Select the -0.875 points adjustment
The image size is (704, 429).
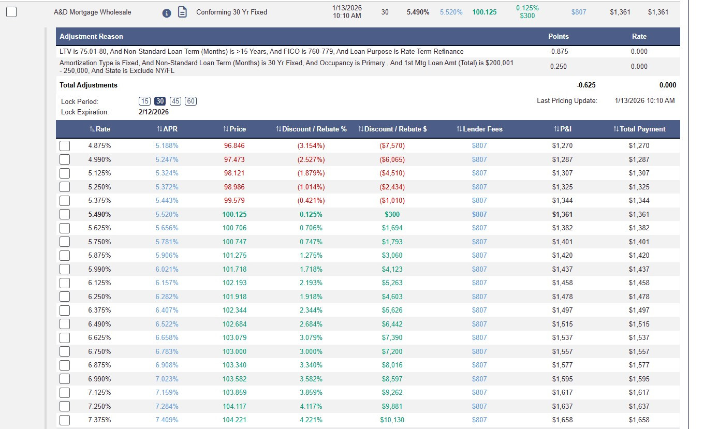pos(559,52)
